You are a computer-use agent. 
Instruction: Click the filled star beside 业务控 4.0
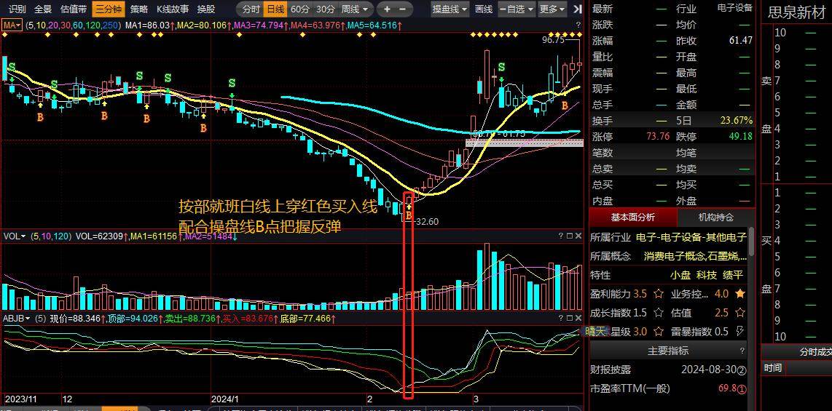[x=740, y=293]
